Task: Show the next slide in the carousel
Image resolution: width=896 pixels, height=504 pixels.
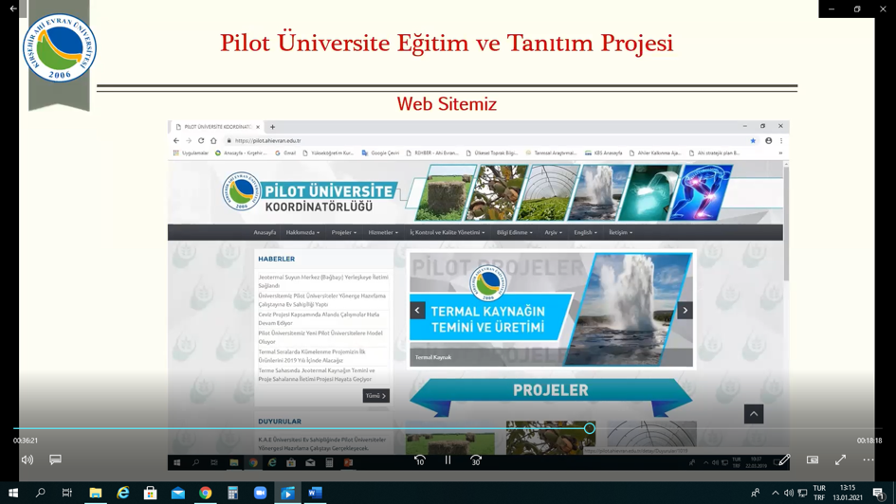Action: tap(685, 311)
